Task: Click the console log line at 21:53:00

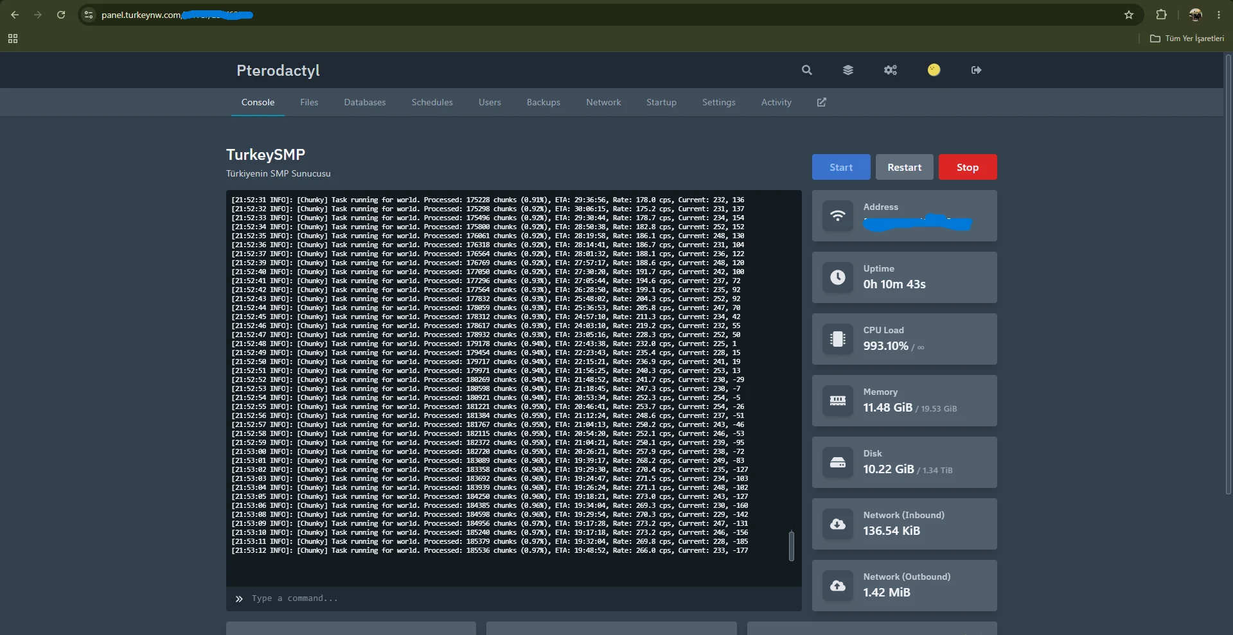Action: click(x=488, y=451)
